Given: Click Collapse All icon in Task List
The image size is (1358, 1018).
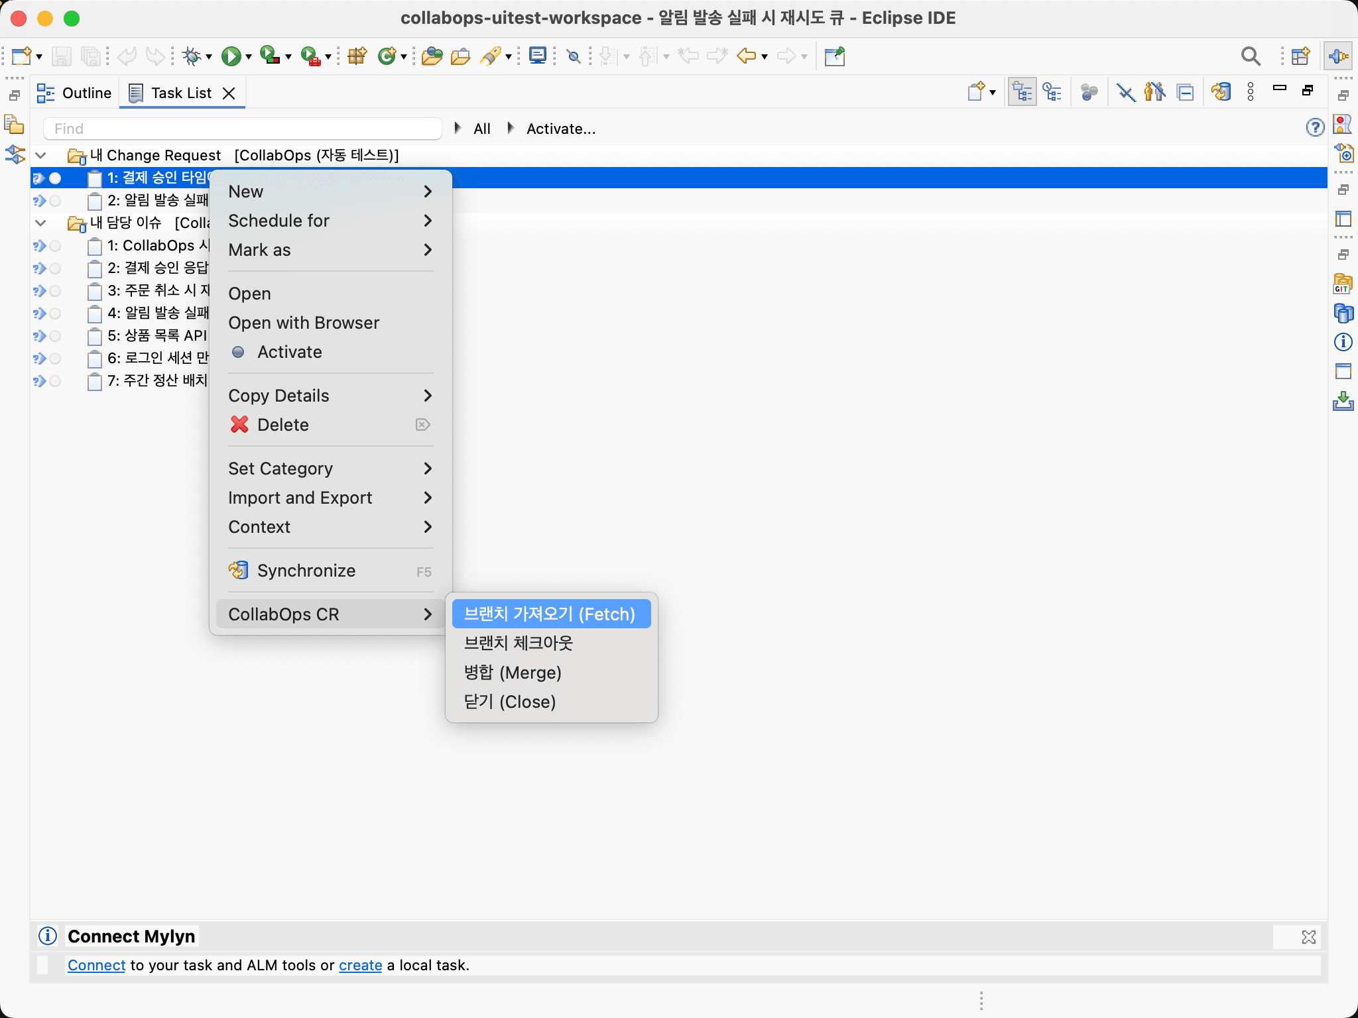Looking at the screenshot, I should pos(1186,92).
